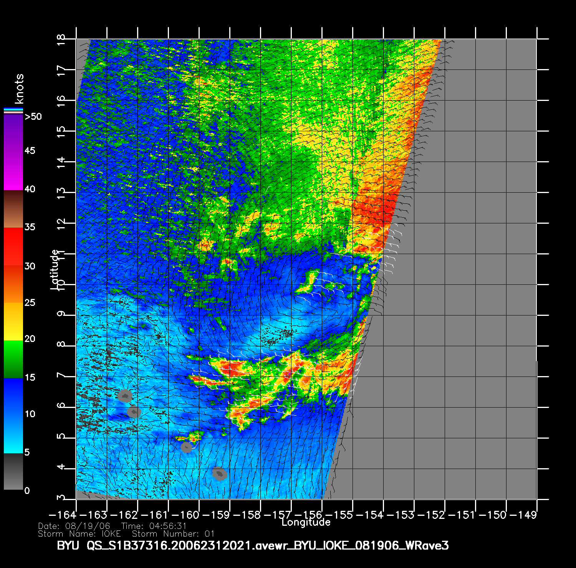Click the "Longitude" axis title
The image size is (576, 568).
[306, 522]
